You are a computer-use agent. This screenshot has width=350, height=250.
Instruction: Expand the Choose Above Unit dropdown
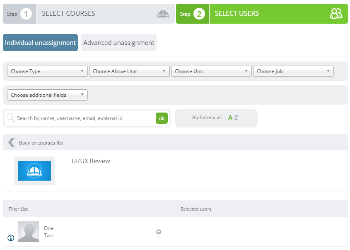(x=129, y=71)
